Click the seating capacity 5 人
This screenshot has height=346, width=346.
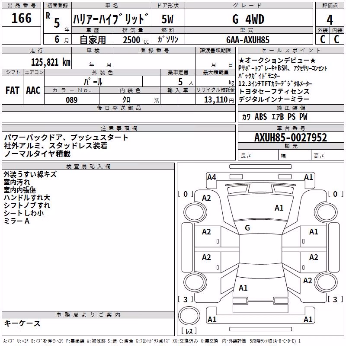(x=186, y=82)
